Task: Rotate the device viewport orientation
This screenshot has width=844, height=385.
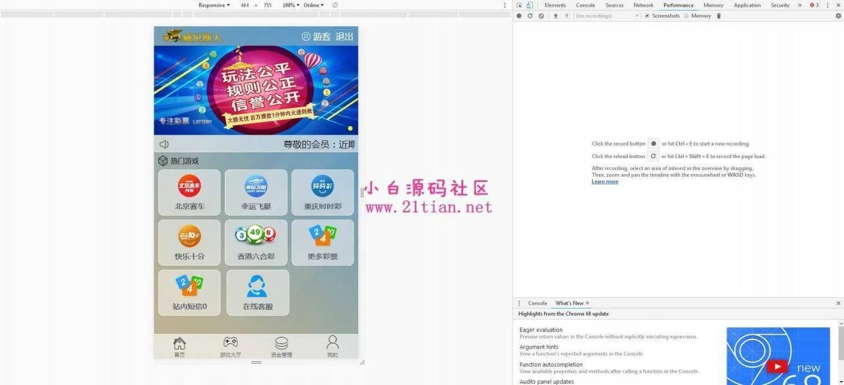Action: click(335, 5)
